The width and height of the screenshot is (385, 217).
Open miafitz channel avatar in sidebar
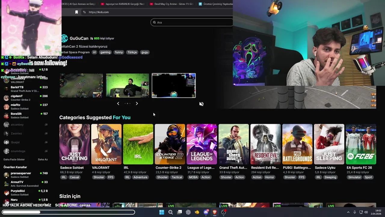point(6,106)
